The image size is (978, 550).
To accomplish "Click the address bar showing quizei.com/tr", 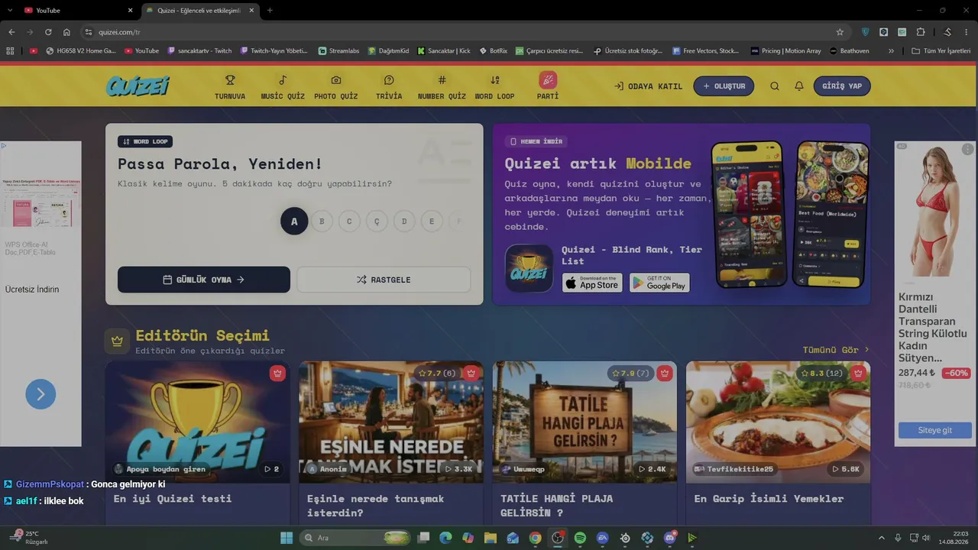I will pyautogui.click(x=458, y=32).
